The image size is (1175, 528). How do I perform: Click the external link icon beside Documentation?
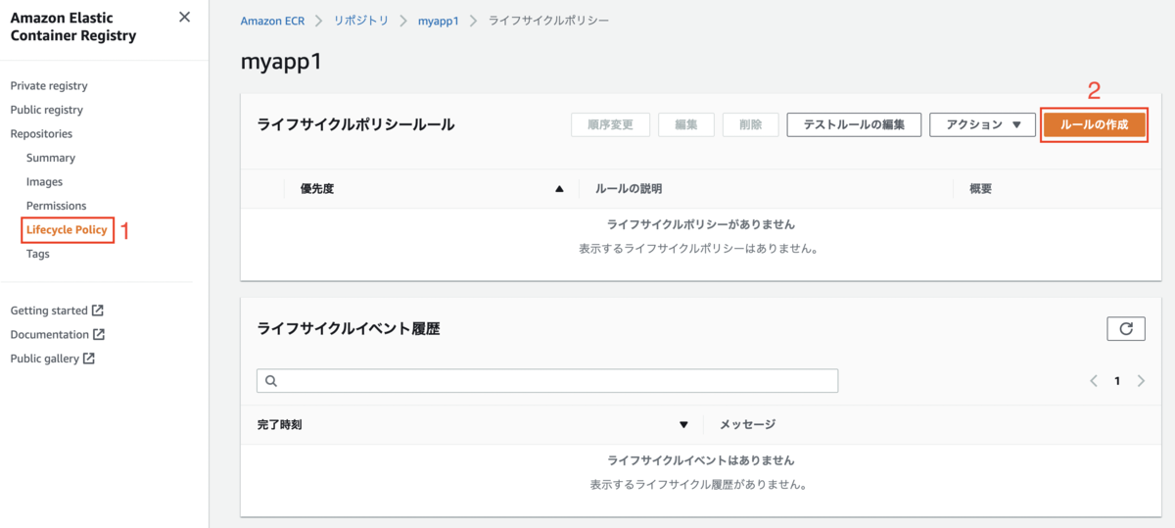pyautogui.click(x=98, y=334)
